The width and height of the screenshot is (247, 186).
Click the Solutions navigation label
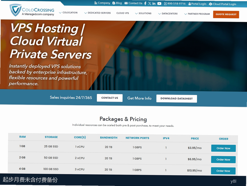click(x=145, y=13)
